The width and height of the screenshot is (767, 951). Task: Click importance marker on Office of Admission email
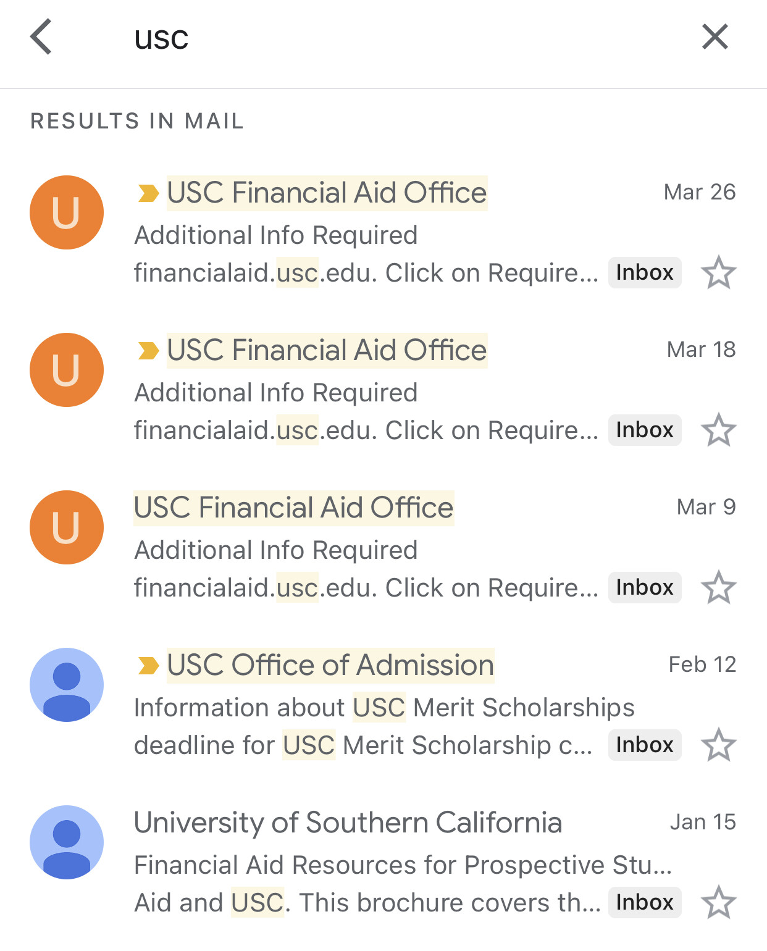(x=148, y=666)
